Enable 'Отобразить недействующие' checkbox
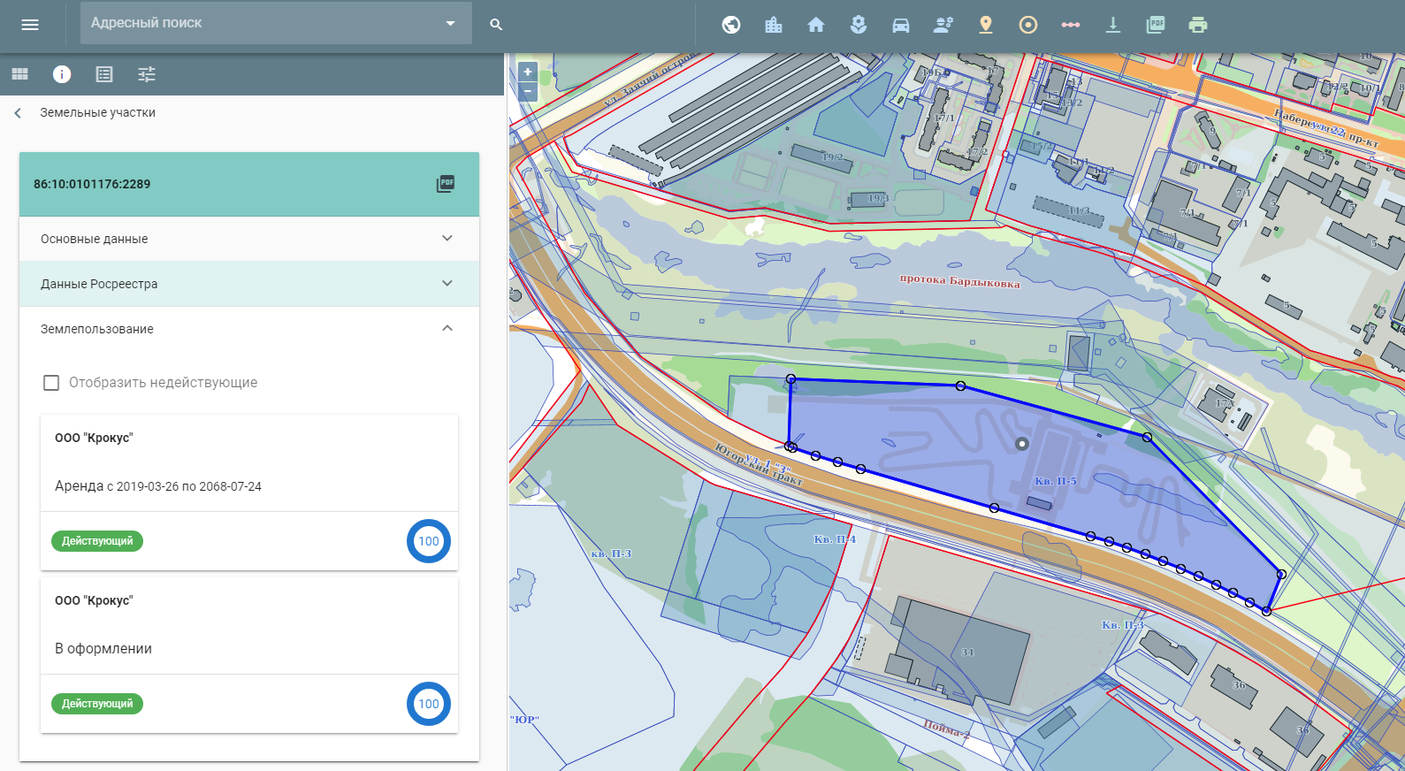This screenshot has width=1405, height=771. pos(51,383)
